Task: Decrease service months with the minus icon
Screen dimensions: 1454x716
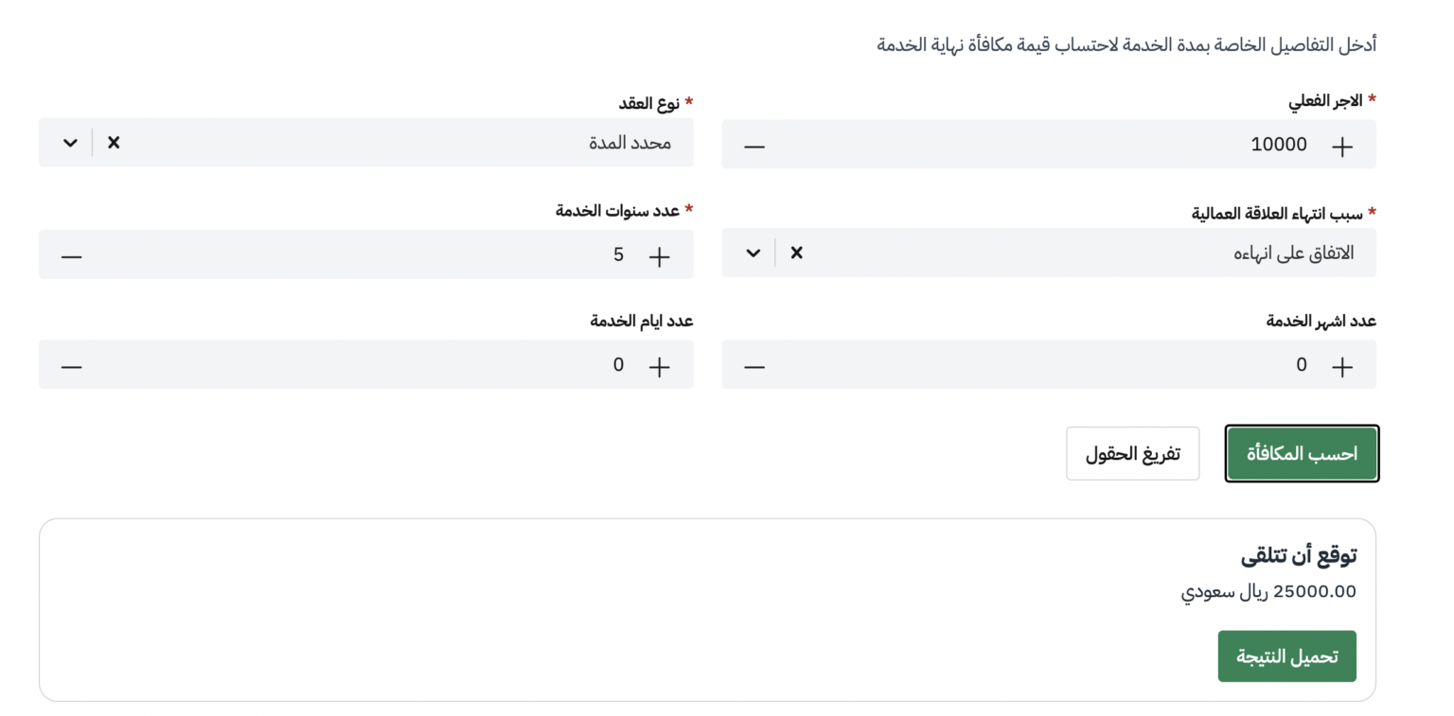Action: (751, 364)
